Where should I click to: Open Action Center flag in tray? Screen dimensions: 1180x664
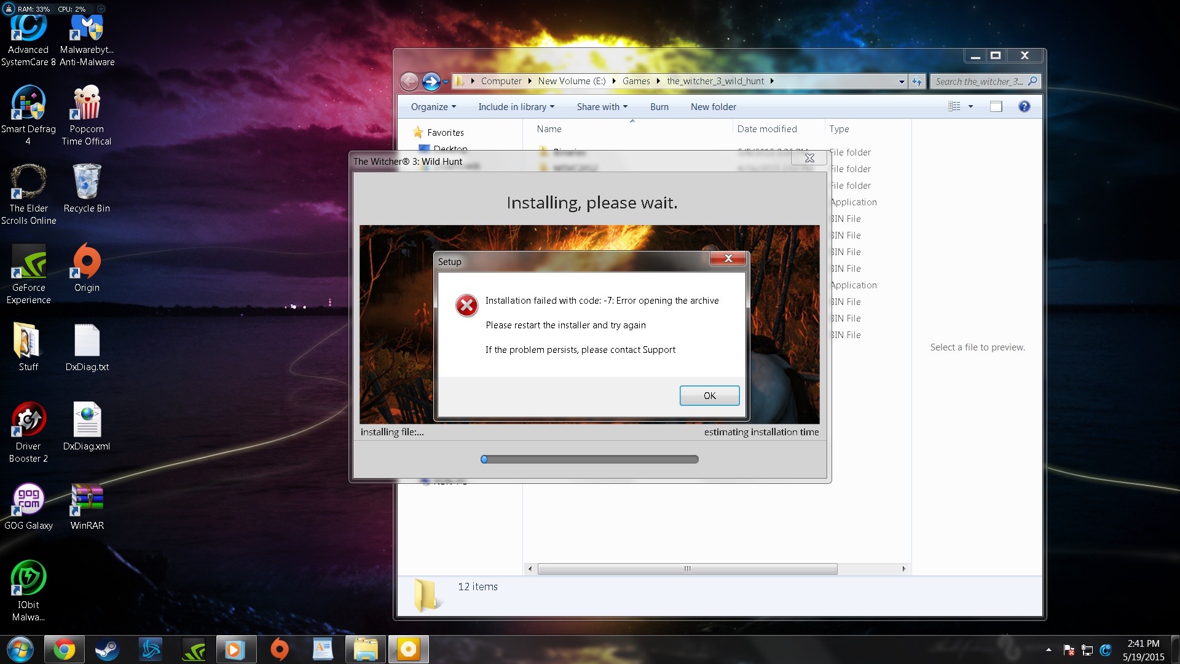point(1069,650)
